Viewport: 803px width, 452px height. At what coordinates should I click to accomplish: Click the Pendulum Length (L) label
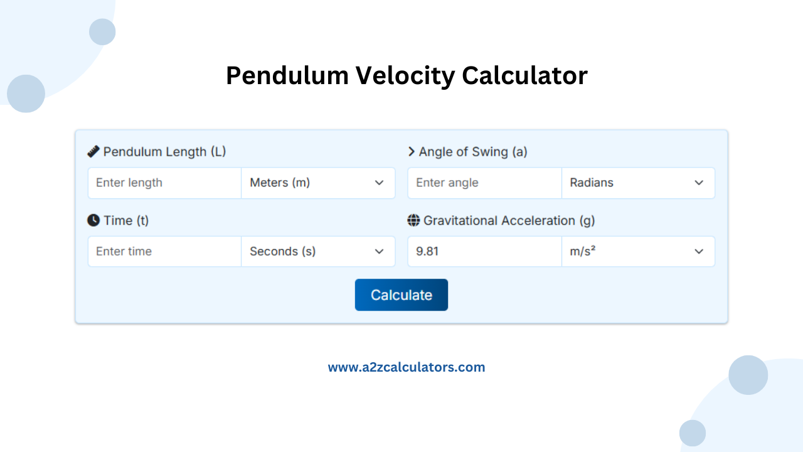[x=166, y=151]
